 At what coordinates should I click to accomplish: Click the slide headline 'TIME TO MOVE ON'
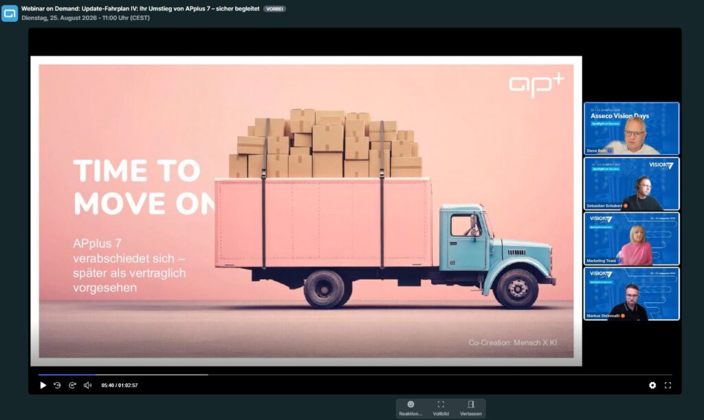144,187
